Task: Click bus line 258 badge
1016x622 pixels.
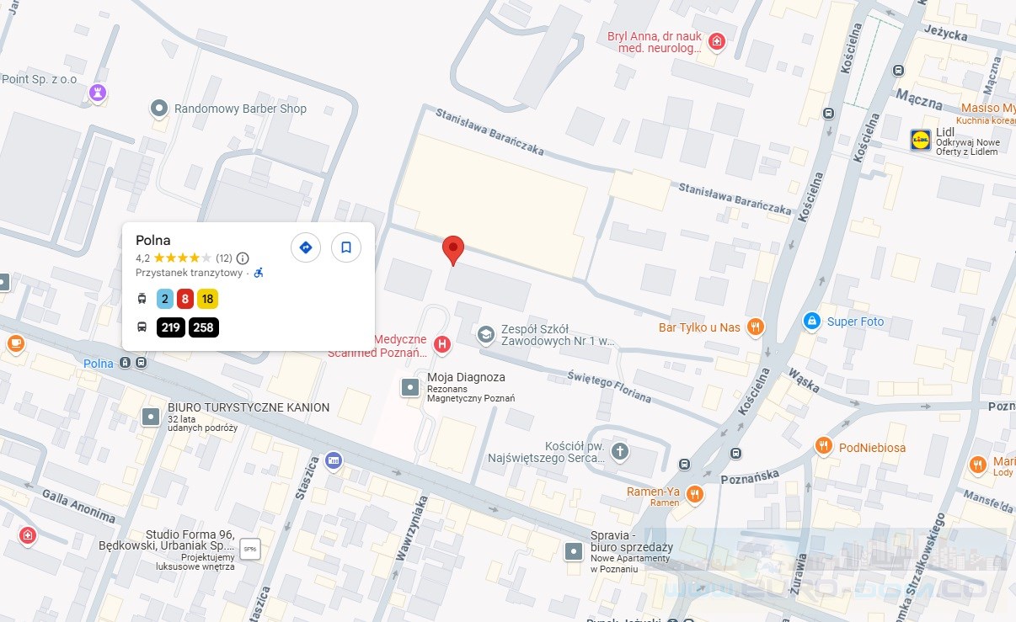Action: coord(204,327)
